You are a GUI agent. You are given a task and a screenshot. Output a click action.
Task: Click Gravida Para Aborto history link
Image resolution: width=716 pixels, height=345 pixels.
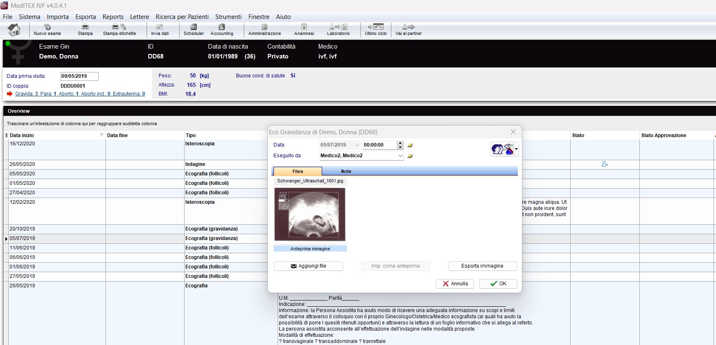click(x=80, y=94)
